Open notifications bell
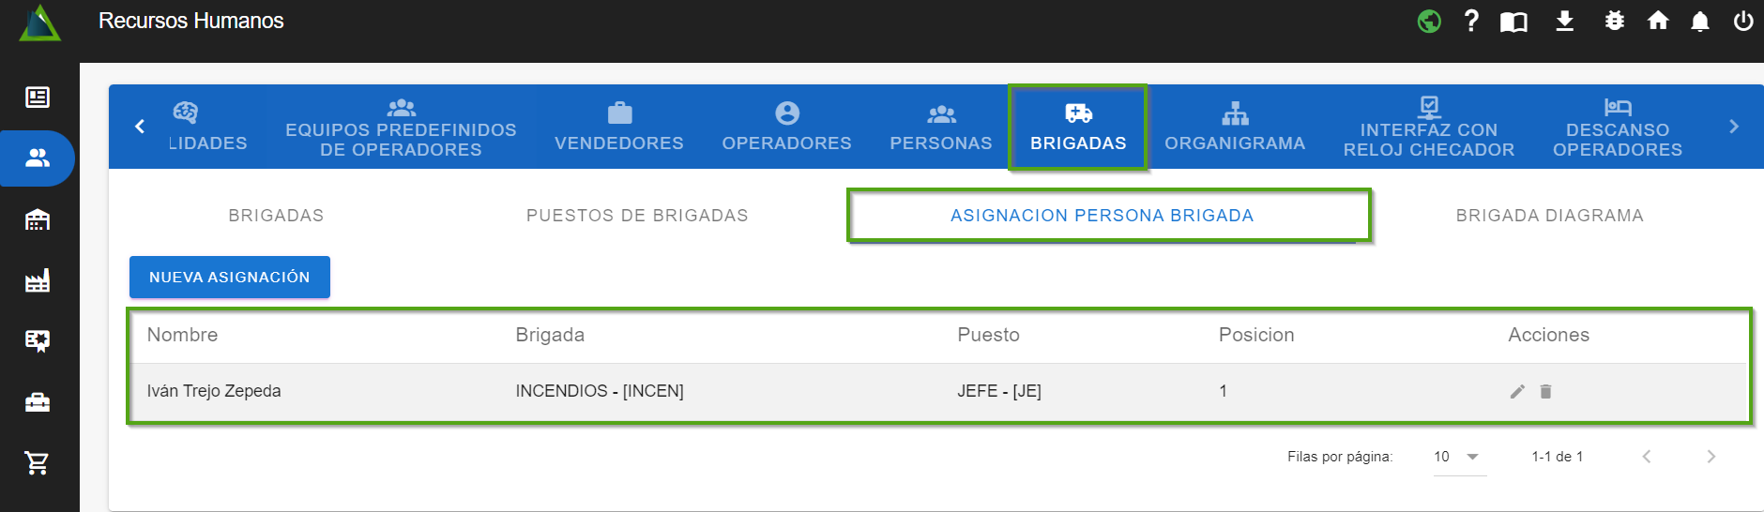The height and width of the screenshot is (512, 1764). coord(1699,22)
